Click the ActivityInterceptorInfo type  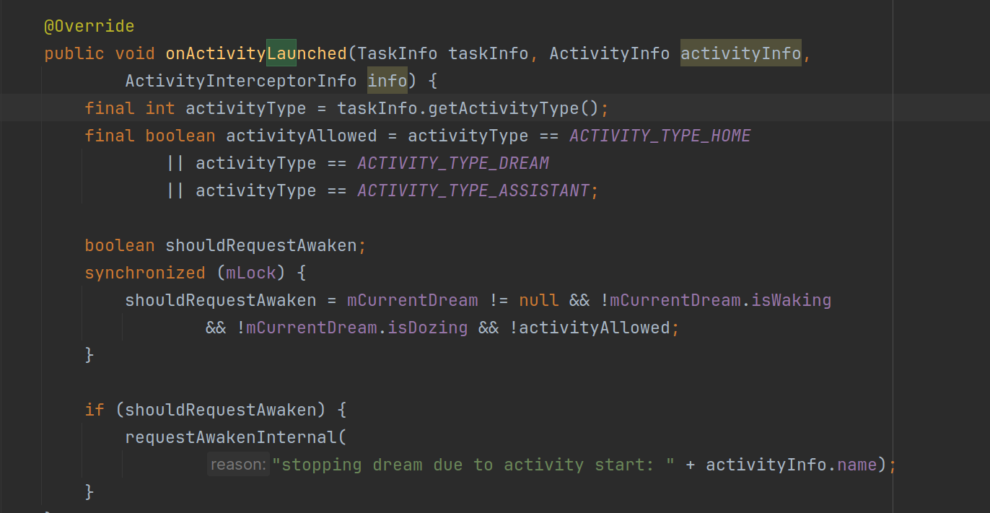click(241, 81)
